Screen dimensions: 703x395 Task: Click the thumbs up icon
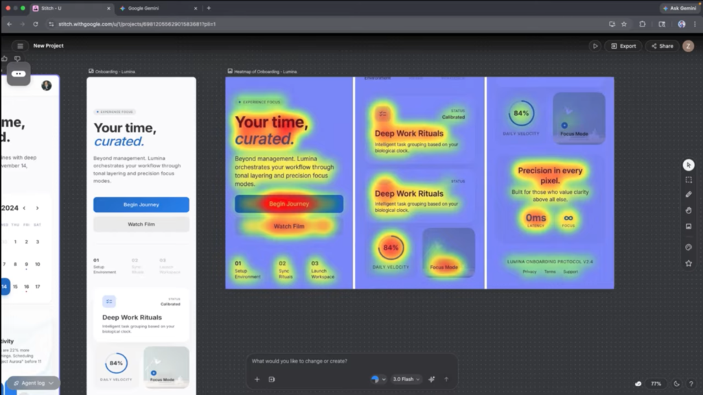tap(5, 59)
